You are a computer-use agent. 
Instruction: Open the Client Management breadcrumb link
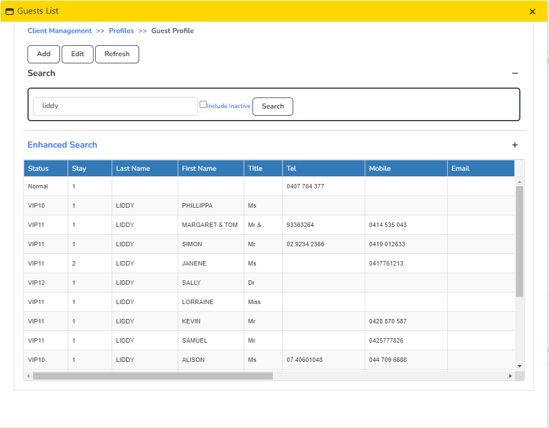coord(59,31)
